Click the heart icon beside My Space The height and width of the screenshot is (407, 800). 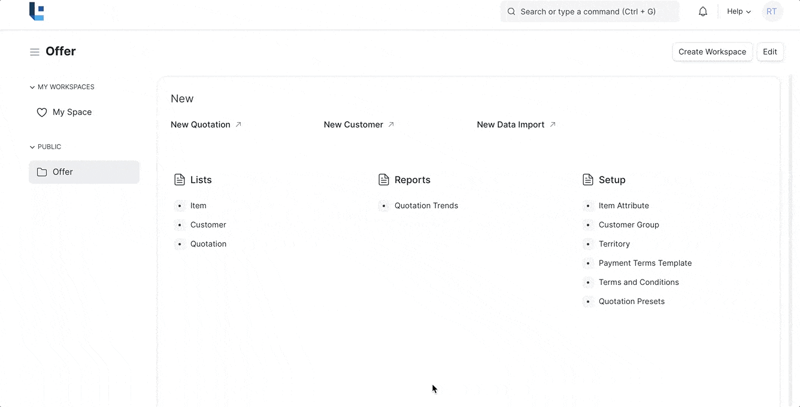pyautogui.click(x=42, y=113)
